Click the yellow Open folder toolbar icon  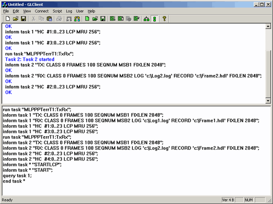click(16, 18)
